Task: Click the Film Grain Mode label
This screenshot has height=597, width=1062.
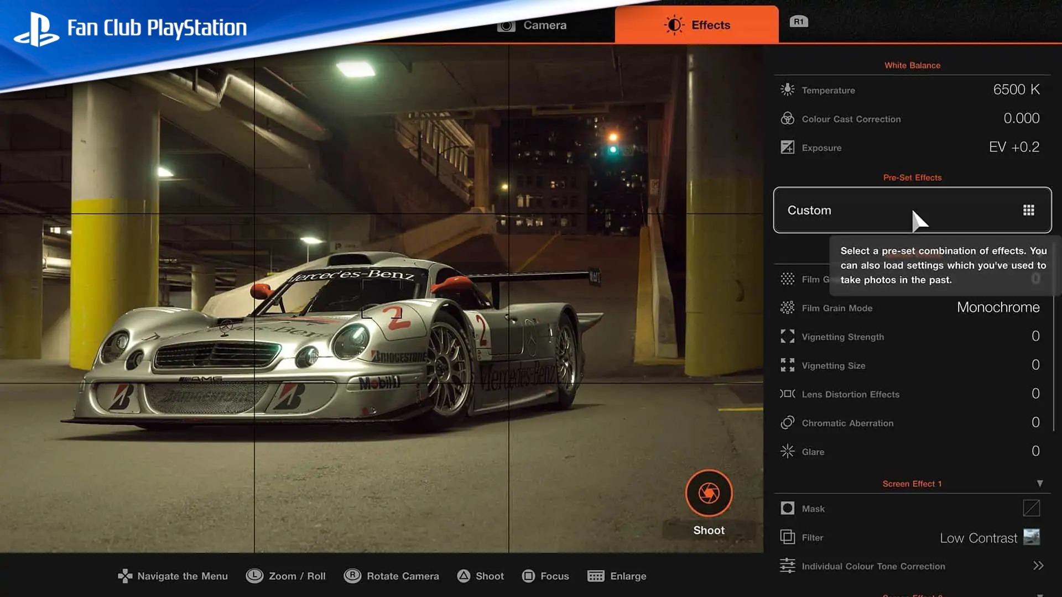Action: [837, 308]
